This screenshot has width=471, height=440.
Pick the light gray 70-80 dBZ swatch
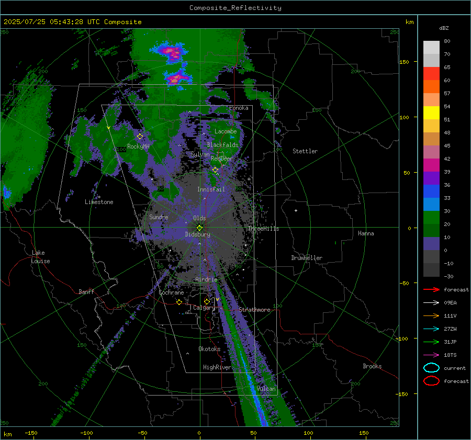(x=431, y=48)
